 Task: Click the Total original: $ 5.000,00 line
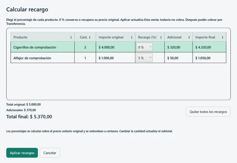click(x=23, y=105)
